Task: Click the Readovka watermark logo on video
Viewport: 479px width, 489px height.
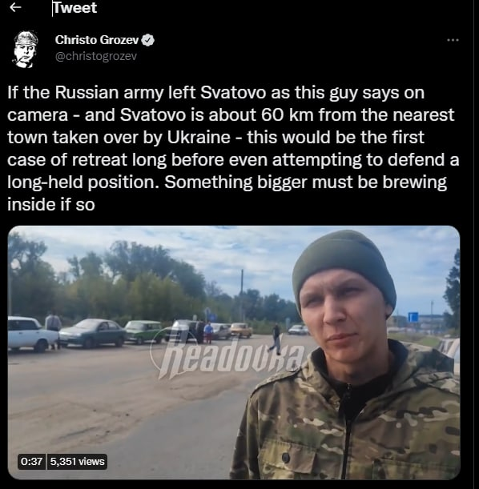Action: click(x=227, y=356)
